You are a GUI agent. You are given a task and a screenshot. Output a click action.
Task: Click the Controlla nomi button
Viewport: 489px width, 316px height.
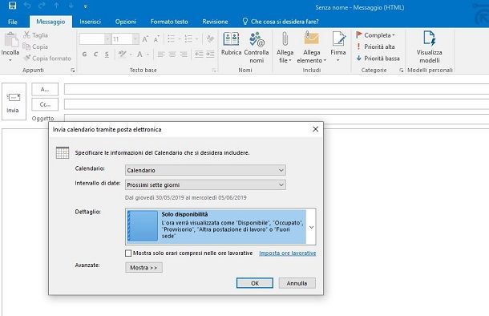[257, 47]
